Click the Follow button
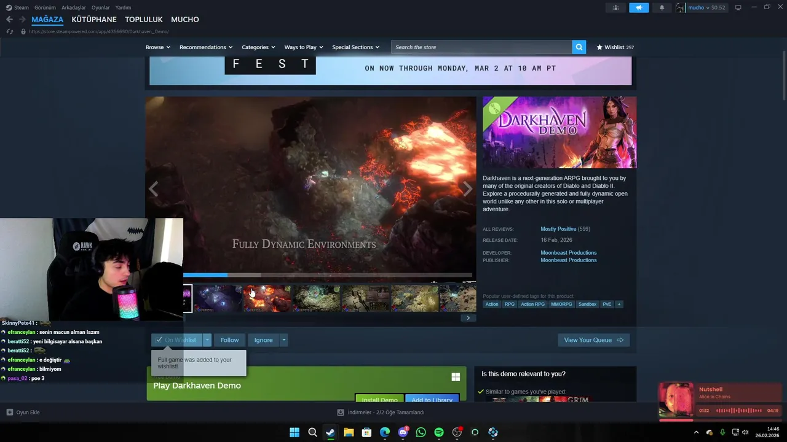 click(x=229, y=340)
